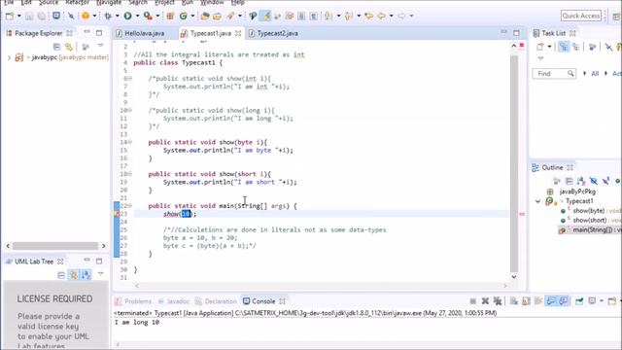Open the Source menu

49,2
